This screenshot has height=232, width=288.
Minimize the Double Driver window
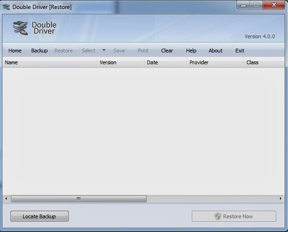[x=243, y=5]
